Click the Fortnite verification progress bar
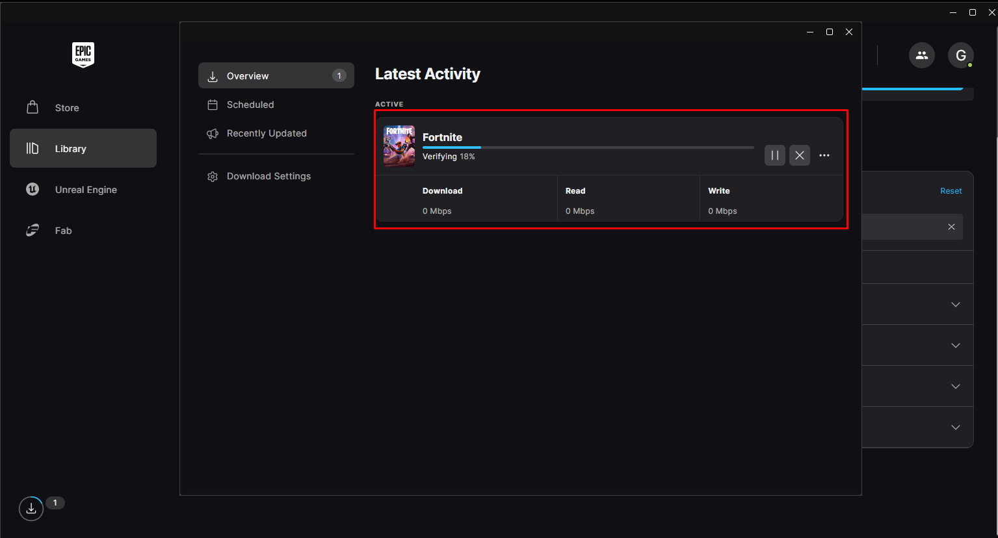 tap(588, 147)
